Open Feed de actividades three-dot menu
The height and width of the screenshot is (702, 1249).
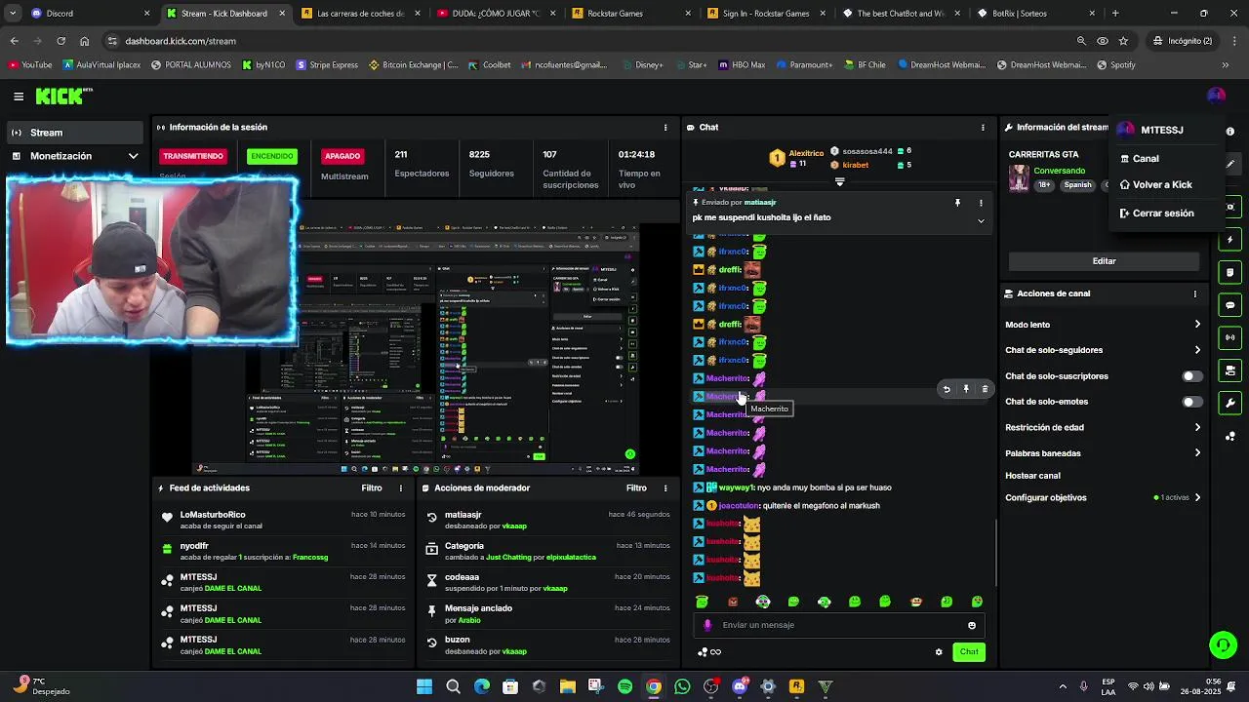(400, 488)
